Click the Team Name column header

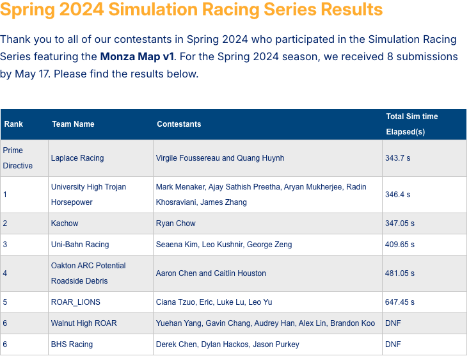(x=73, y=124)
